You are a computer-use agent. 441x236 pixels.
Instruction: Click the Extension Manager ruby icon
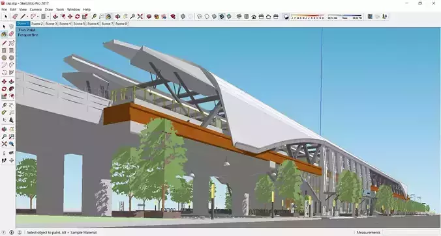coord(173,16)
